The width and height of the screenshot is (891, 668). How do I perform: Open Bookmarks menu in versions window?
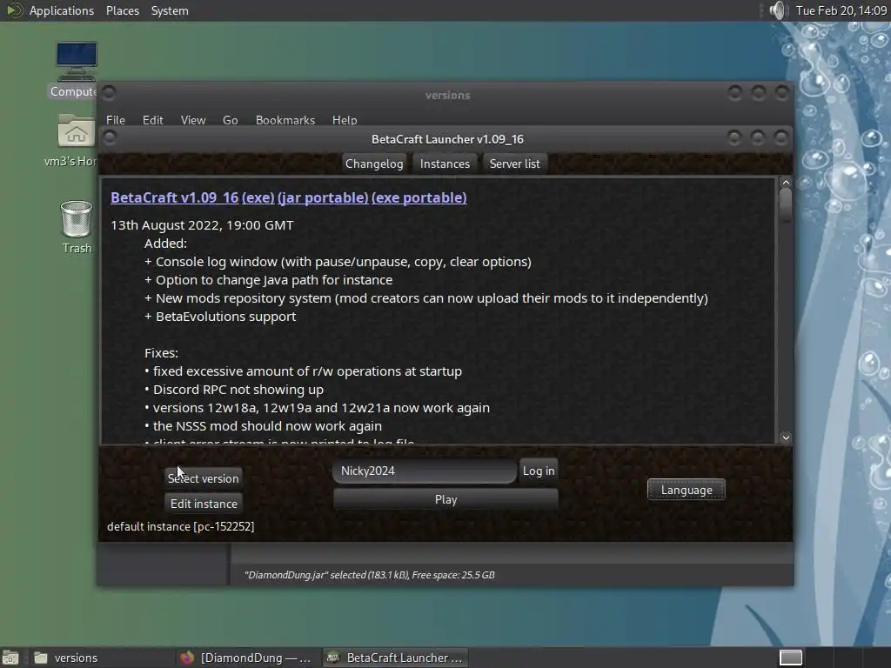point(285,120)
